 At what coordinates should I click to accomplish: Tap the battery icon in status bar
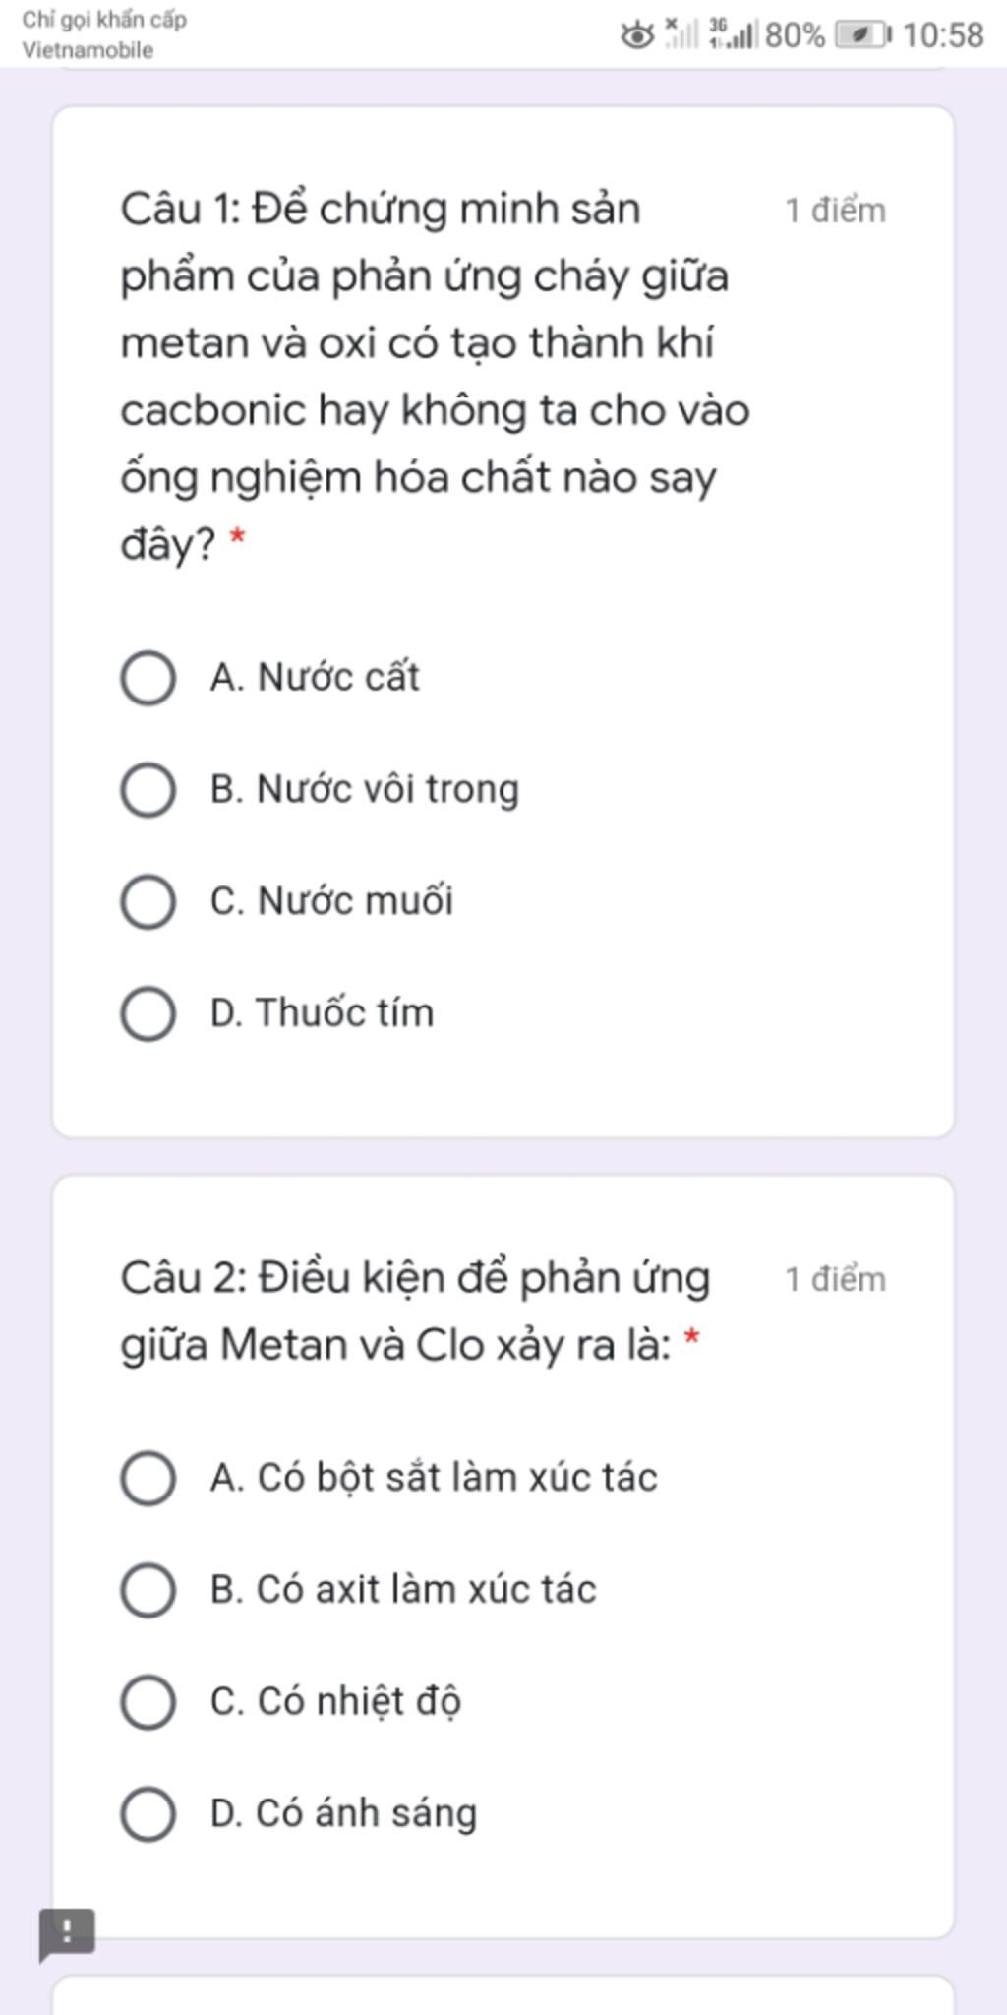click(863, 35)
